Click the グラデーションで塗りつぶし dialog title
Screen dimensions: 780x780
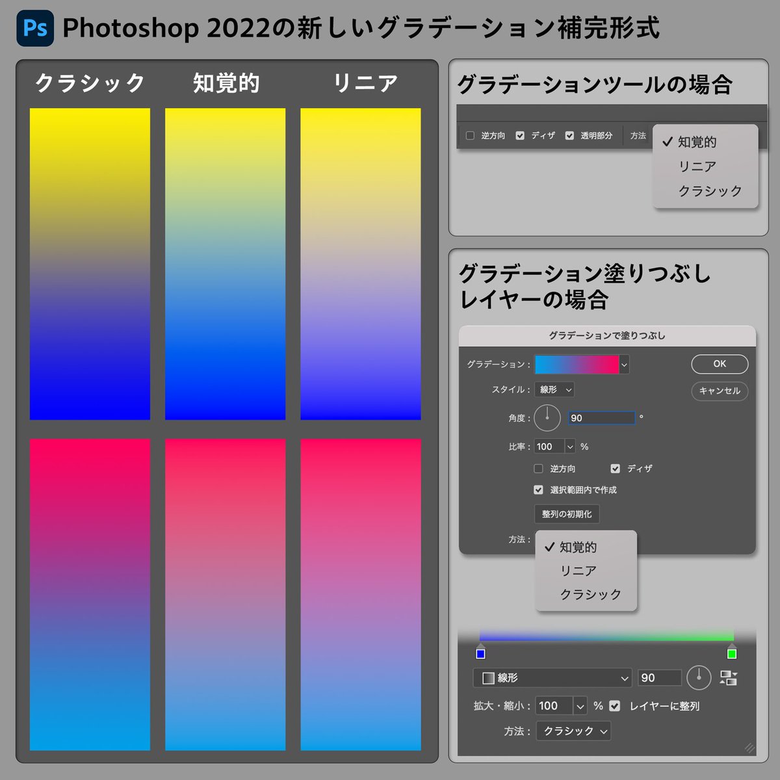tap(607, 335)
